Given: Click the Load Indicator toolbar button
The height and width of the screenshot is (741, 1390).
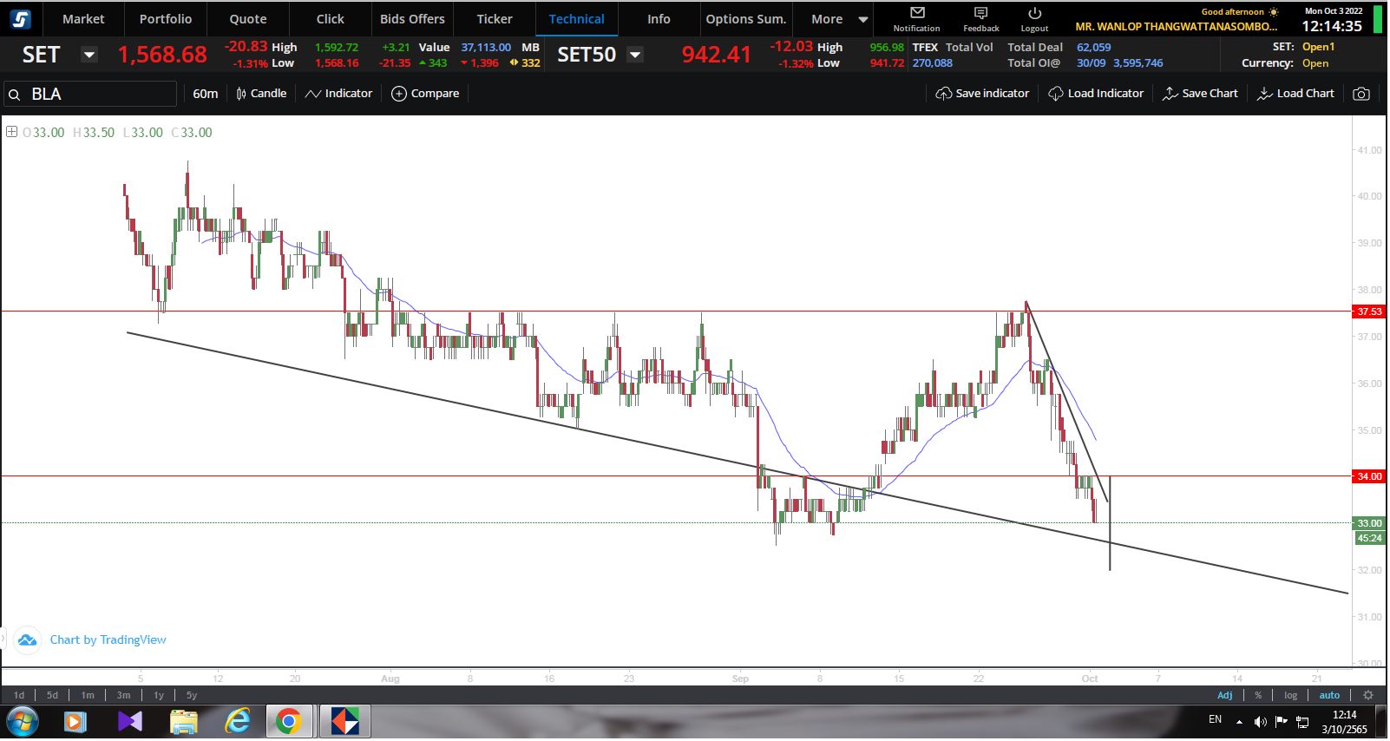Looking at the screenshot, I should click(1096, 94).
